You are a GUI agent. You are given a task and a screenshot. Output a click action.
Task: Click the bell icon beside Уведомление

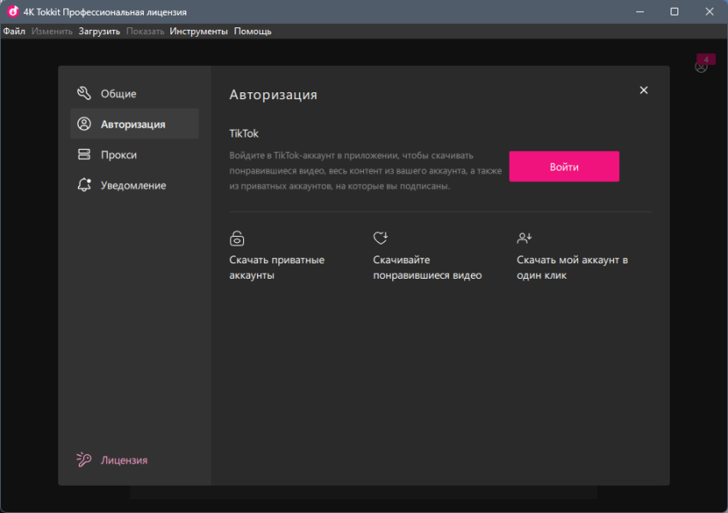pos(84,185)
